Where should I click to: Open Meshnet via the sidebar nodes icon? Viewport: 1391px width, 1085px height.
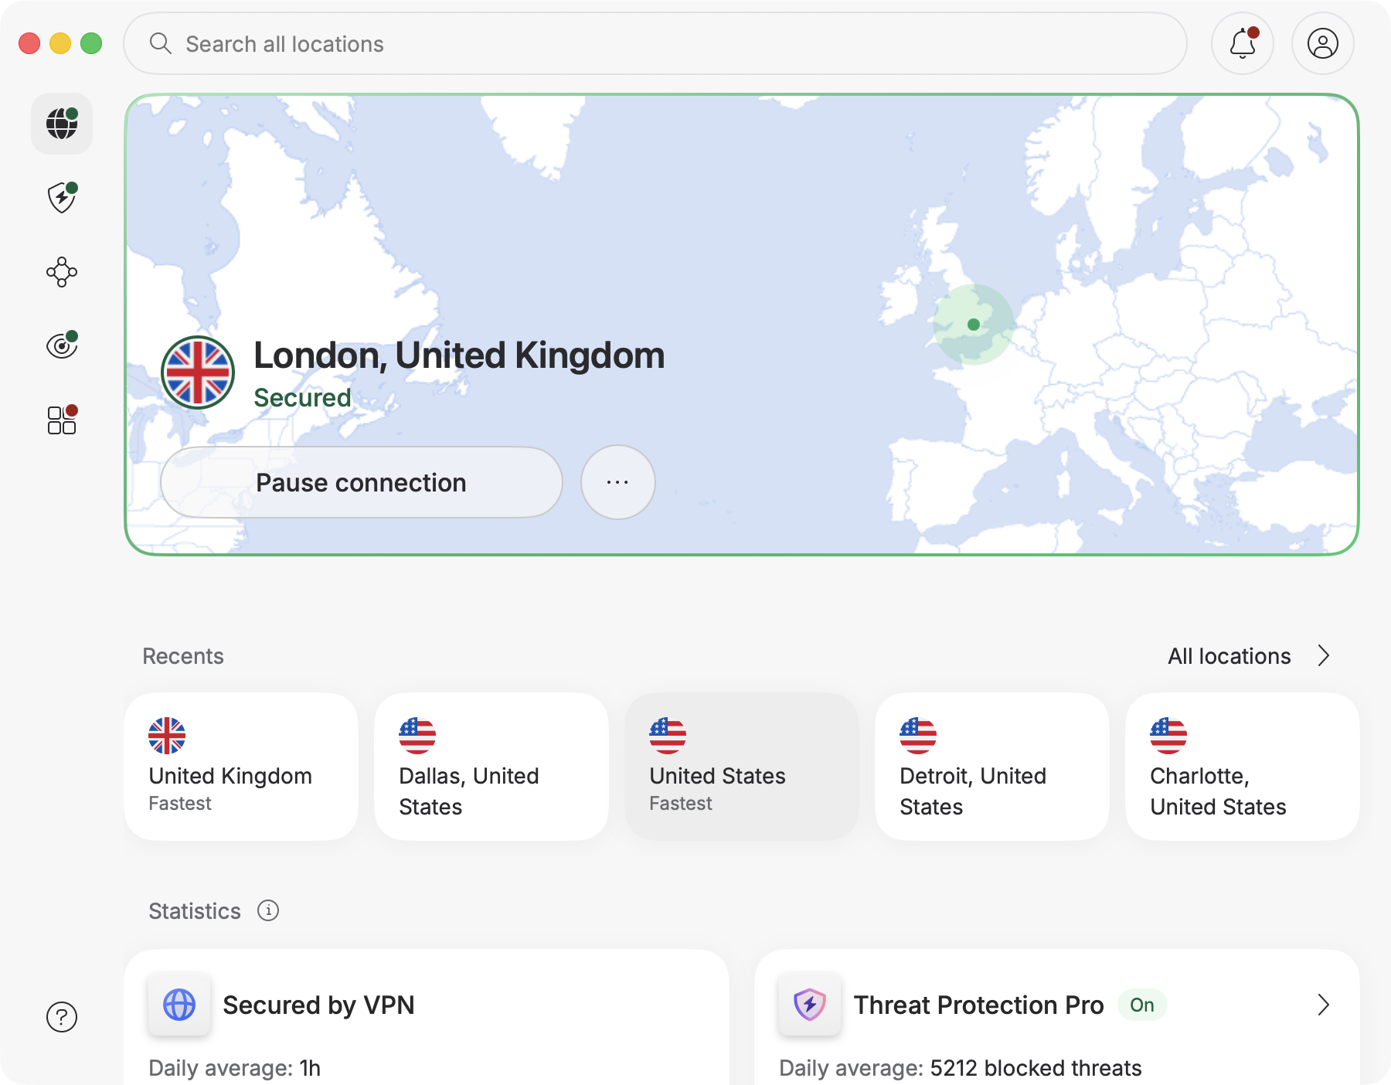[62, 272]
